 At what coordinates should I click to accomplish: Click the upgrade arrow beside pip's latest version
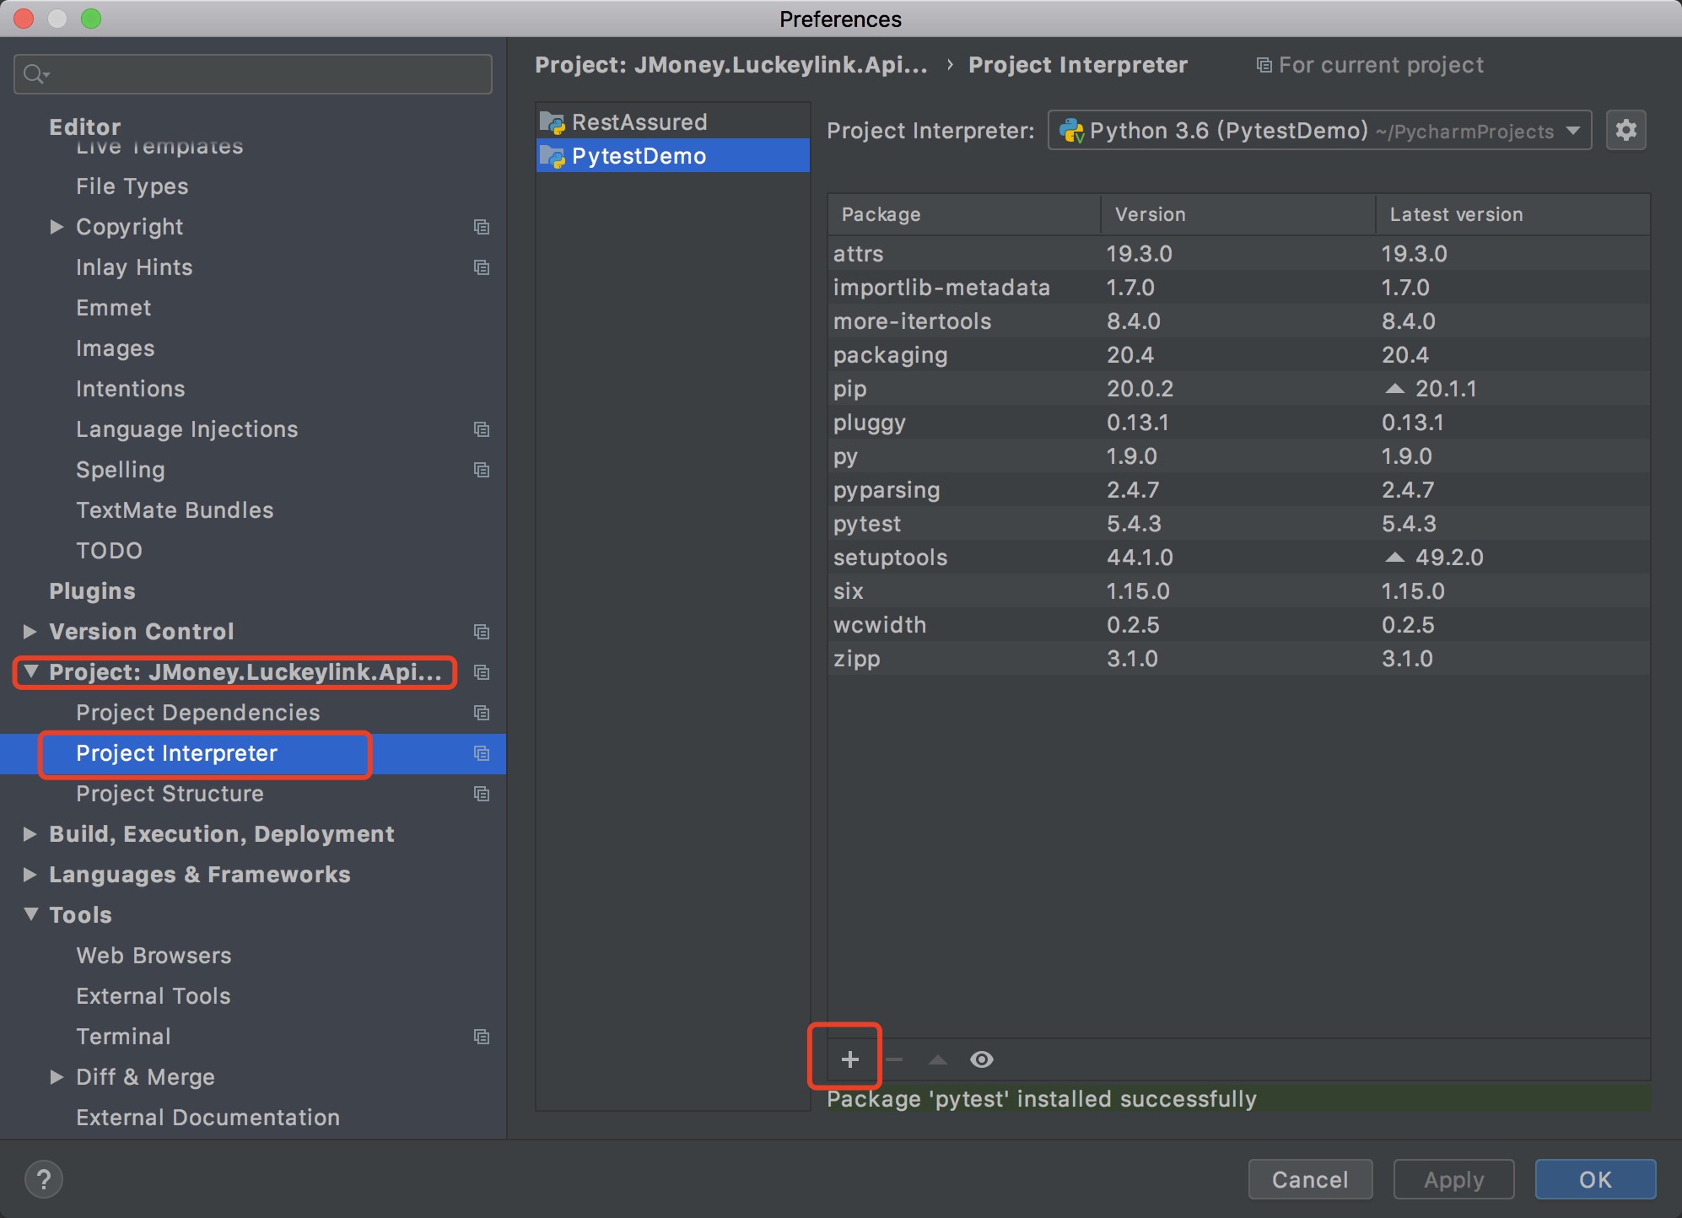point(1394,388)
